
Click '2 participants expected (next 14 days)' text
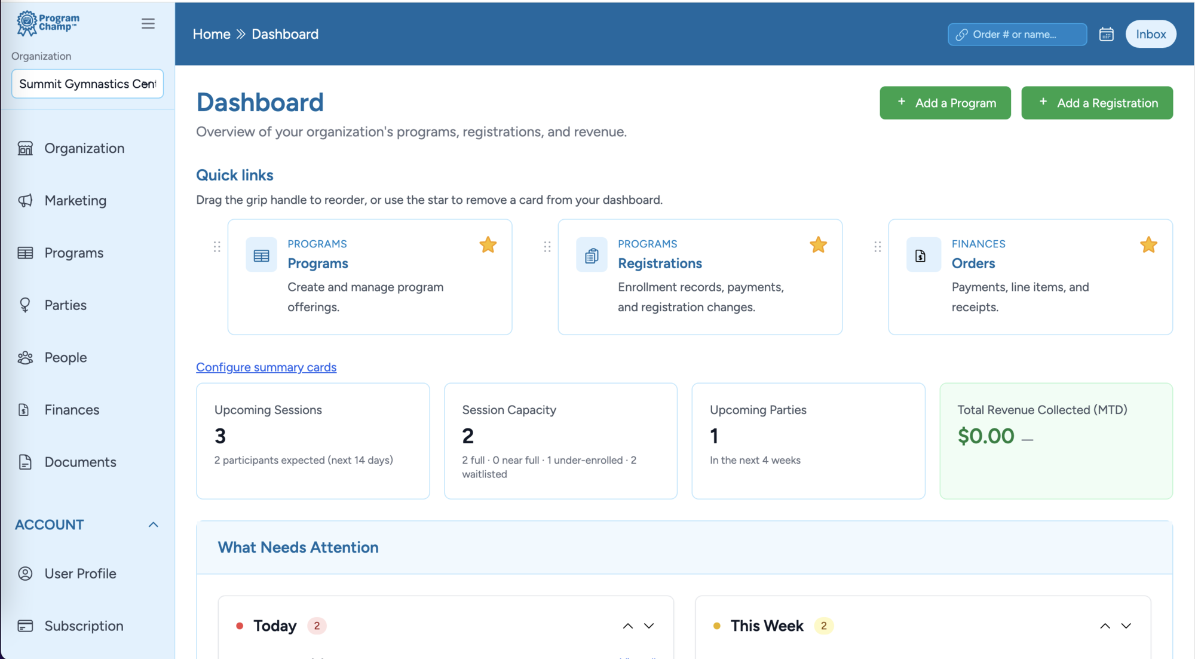pyautogui.click(x=304, y=460)
